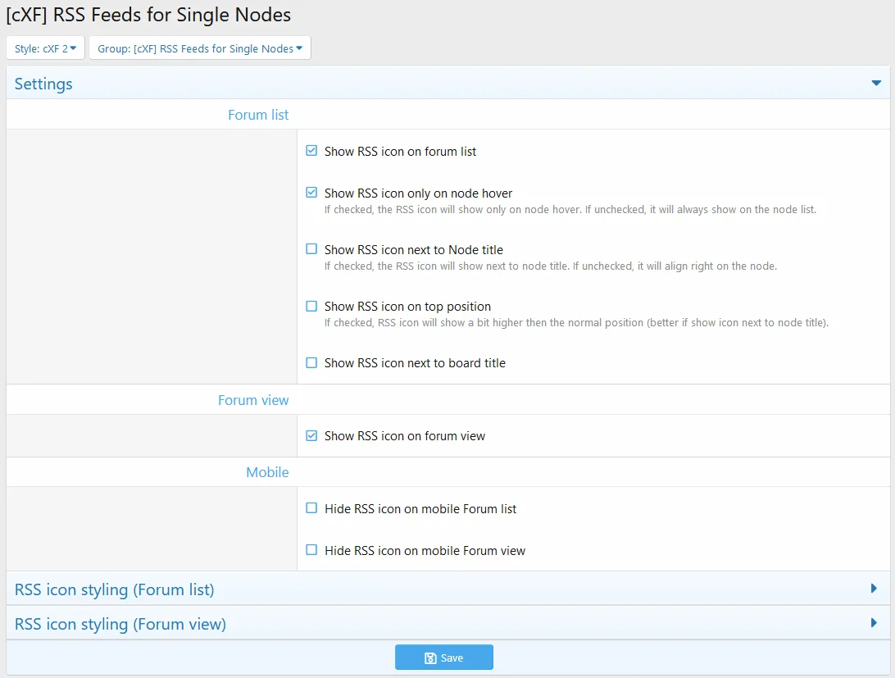Disable Show RSS icon only on node hover
Viewport: 895px width, 678px height.
(x=311, y=193)
